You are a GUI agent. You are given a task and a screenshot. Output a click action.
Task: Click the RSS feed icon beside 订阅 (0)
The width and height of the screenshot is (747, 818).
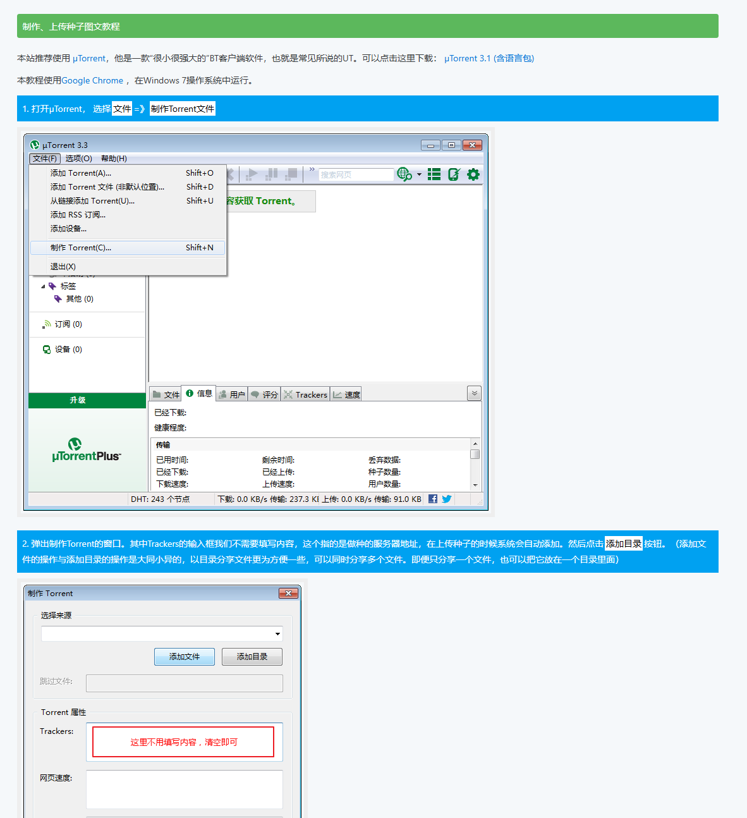pos(47,324)
